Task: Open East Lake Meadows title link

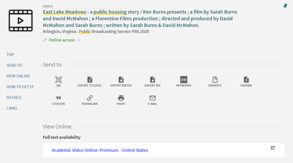Action: coord(140,19)
